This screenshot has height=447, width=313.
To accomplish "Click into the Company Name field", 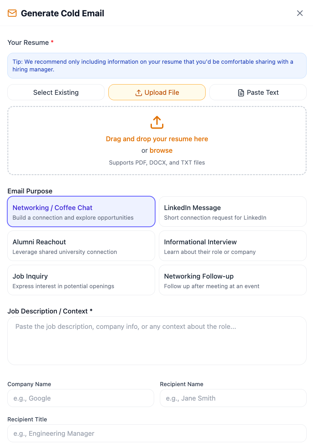I will 81,398.
